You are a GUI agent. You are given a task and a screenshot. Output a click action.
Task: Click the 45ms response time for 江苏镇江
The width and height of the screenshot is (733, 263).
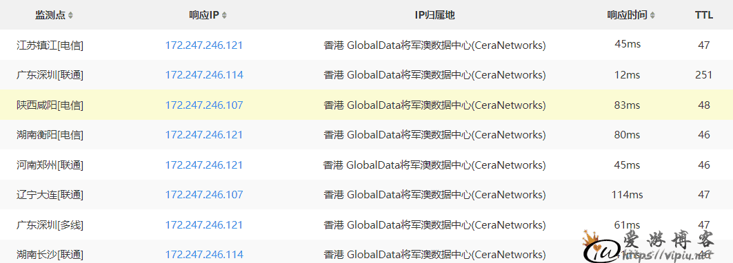click(627, 44)
